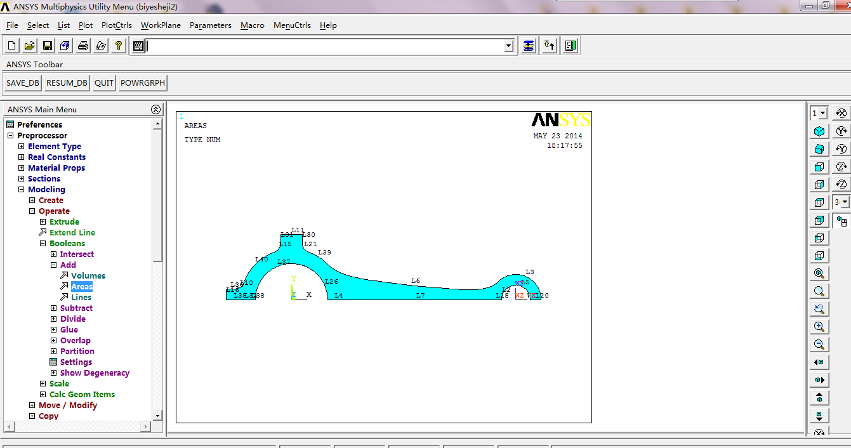851x448 pixels.
Task: Click the POWRGRPH toolbar button
Action: point(143,83)
